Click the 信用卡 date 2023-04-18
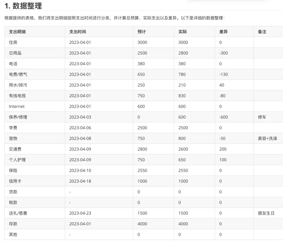Screen dimensions: 283x242 [80, 181]
